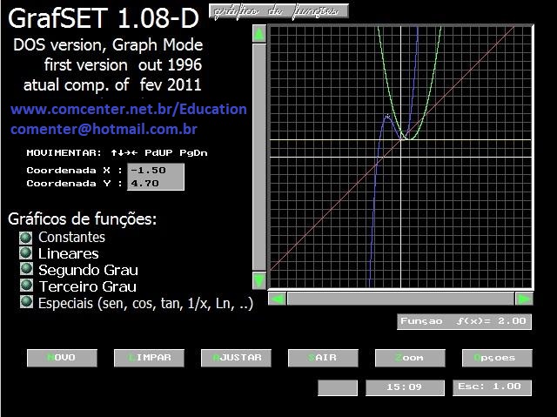557x417 pixels.
Task: Open the Opções menu button
Action: pos(494,358)
